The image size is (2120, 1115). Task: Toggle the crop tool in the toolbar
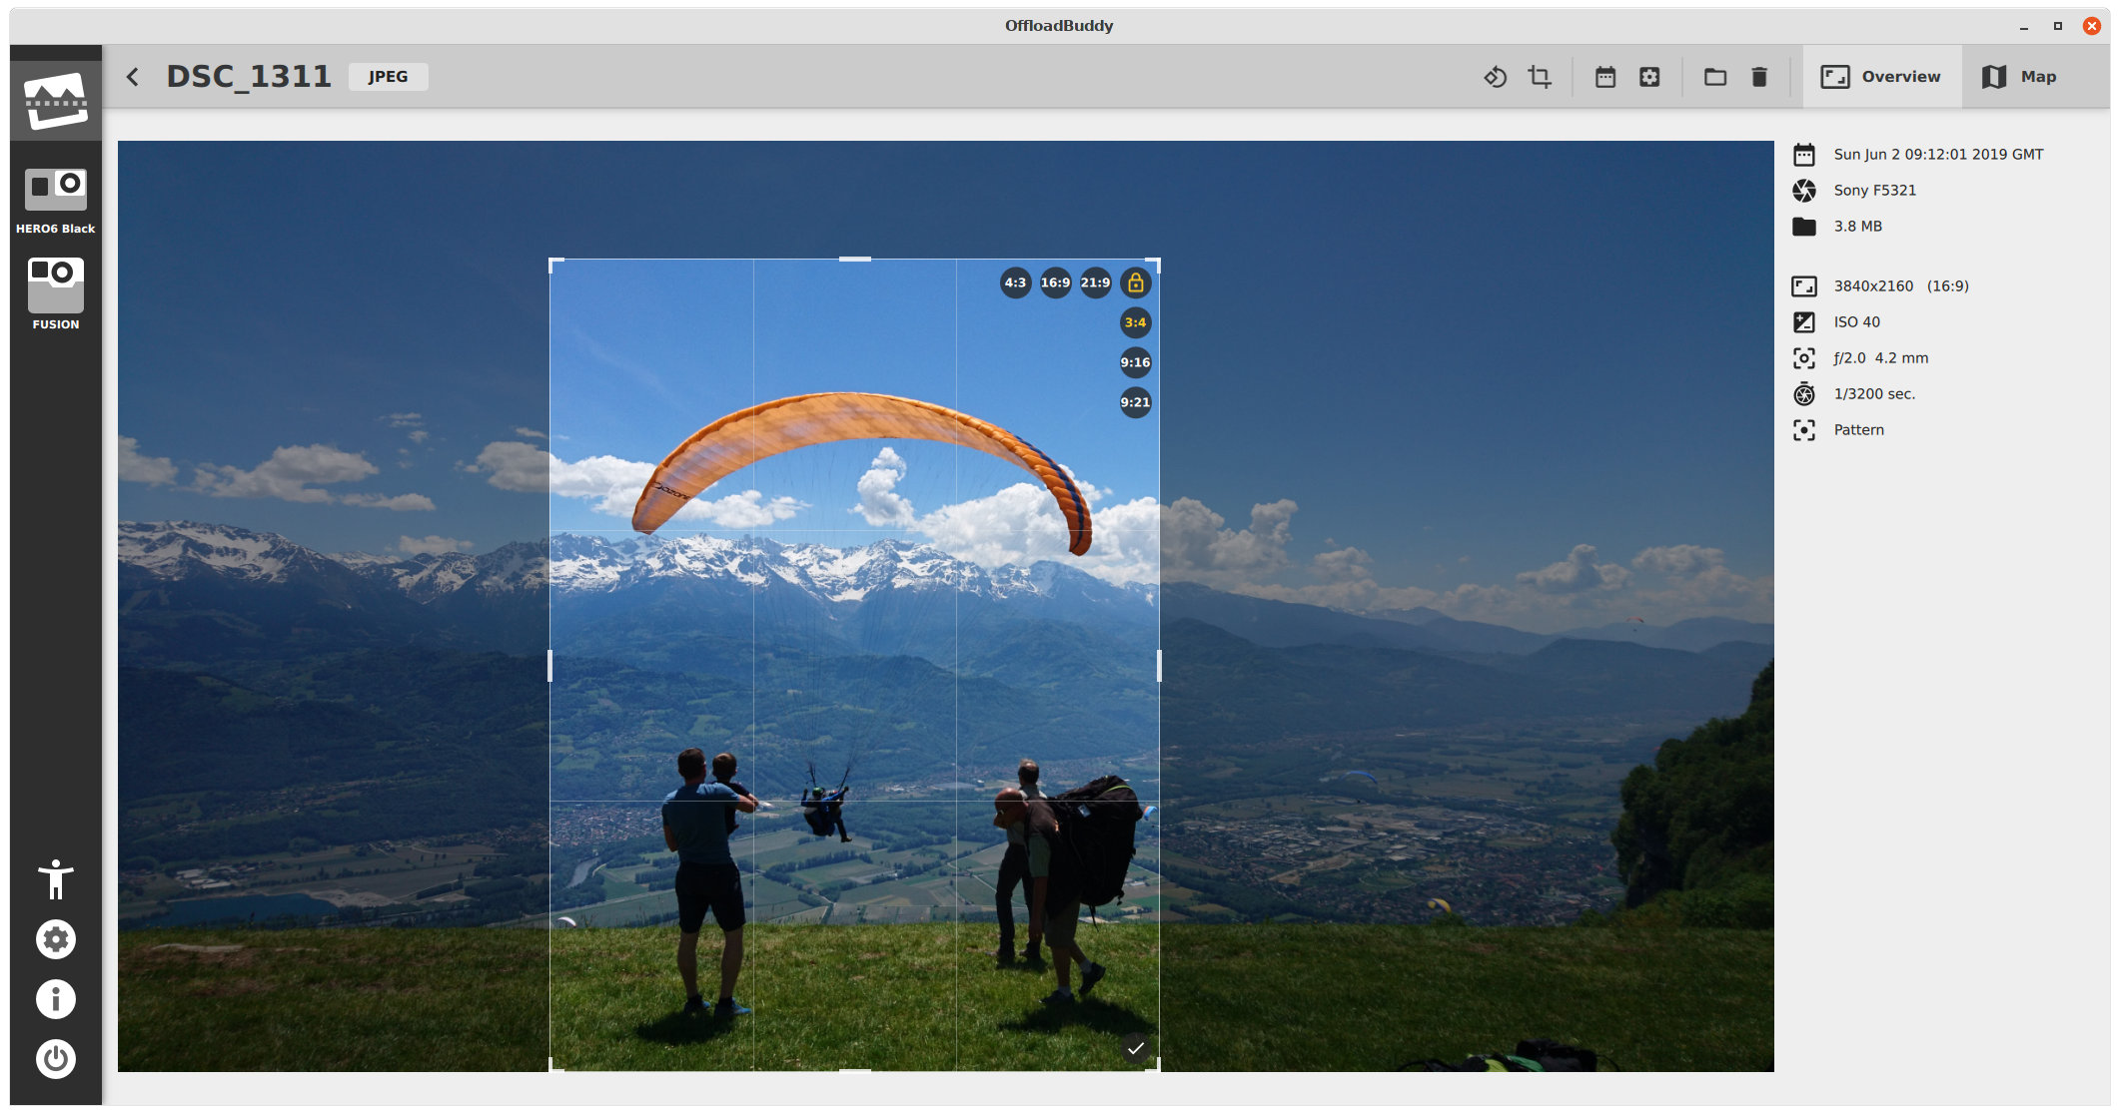coord(1540,77)
